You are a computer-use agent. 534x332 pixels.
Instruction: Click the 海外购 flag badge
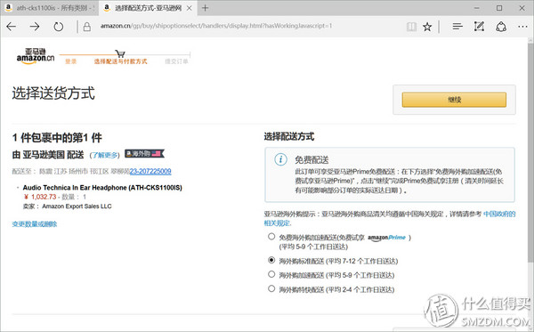click(144, 154)
